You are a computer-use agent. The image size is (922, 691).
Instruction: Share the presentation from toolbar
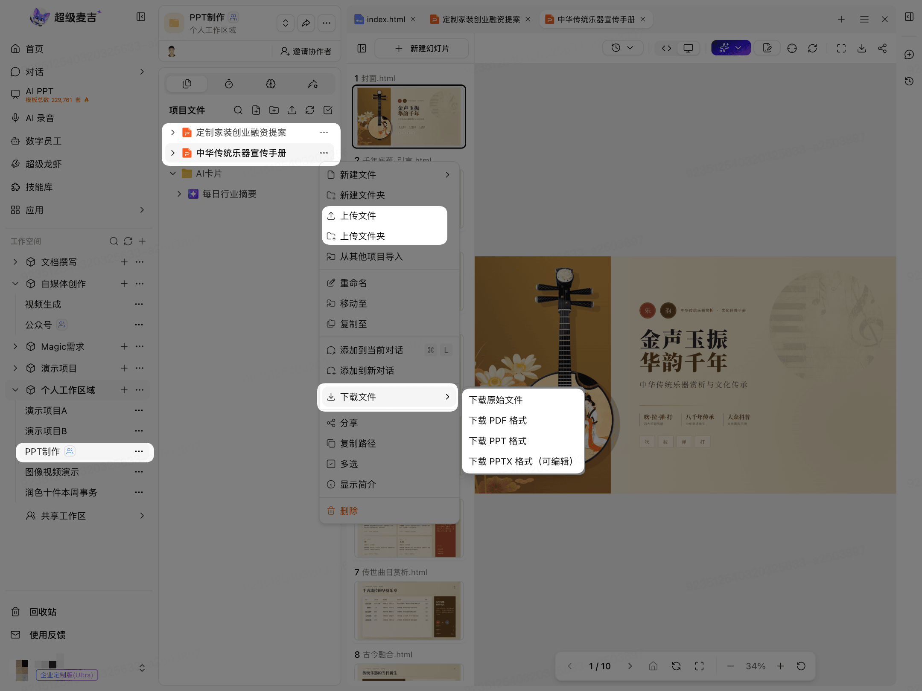pos(882,48)
